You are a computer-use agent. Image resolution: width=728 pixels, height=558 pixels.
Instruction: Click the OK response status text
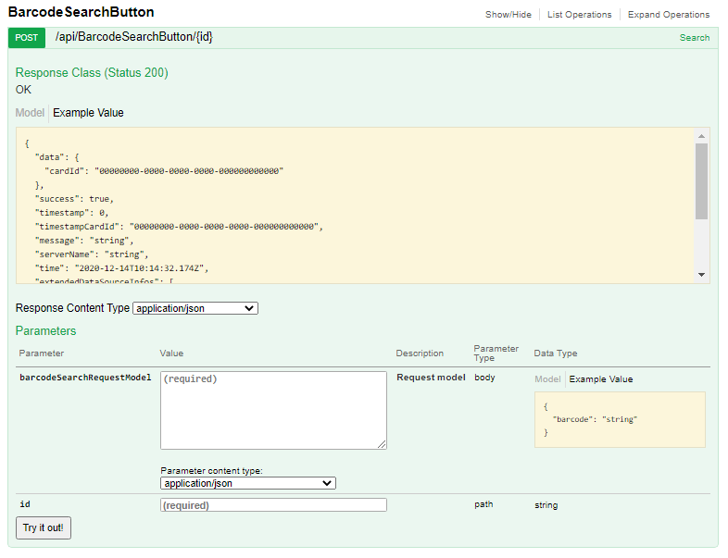tap(23, 90)
